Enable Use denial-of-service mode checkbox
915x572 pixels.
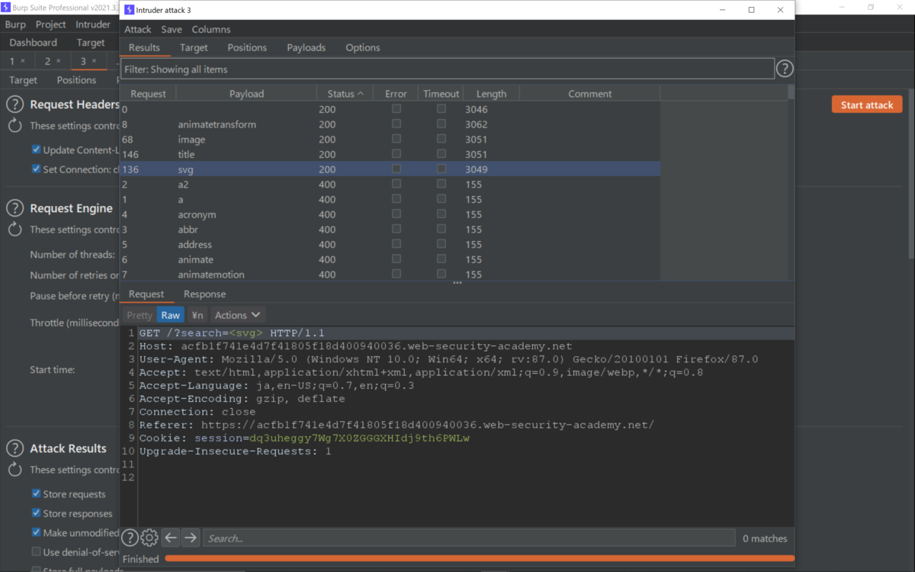[x=36, y=551]
